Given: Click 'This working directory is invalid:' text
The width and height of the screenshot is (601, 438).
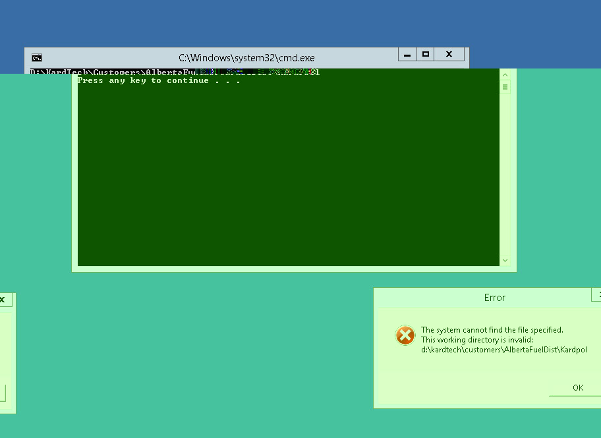Looking at the screenshot, I should coord(477,340).
